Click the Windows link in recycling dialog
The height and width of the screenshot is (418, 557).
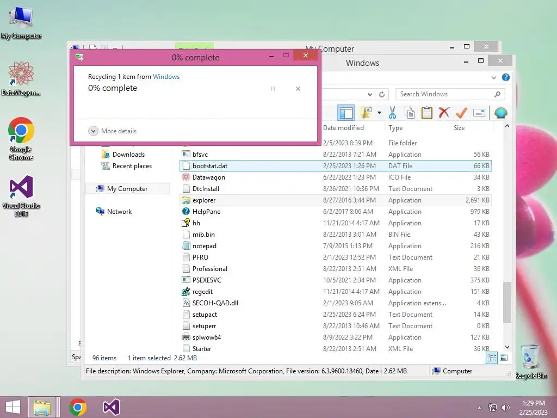point(166,76)
